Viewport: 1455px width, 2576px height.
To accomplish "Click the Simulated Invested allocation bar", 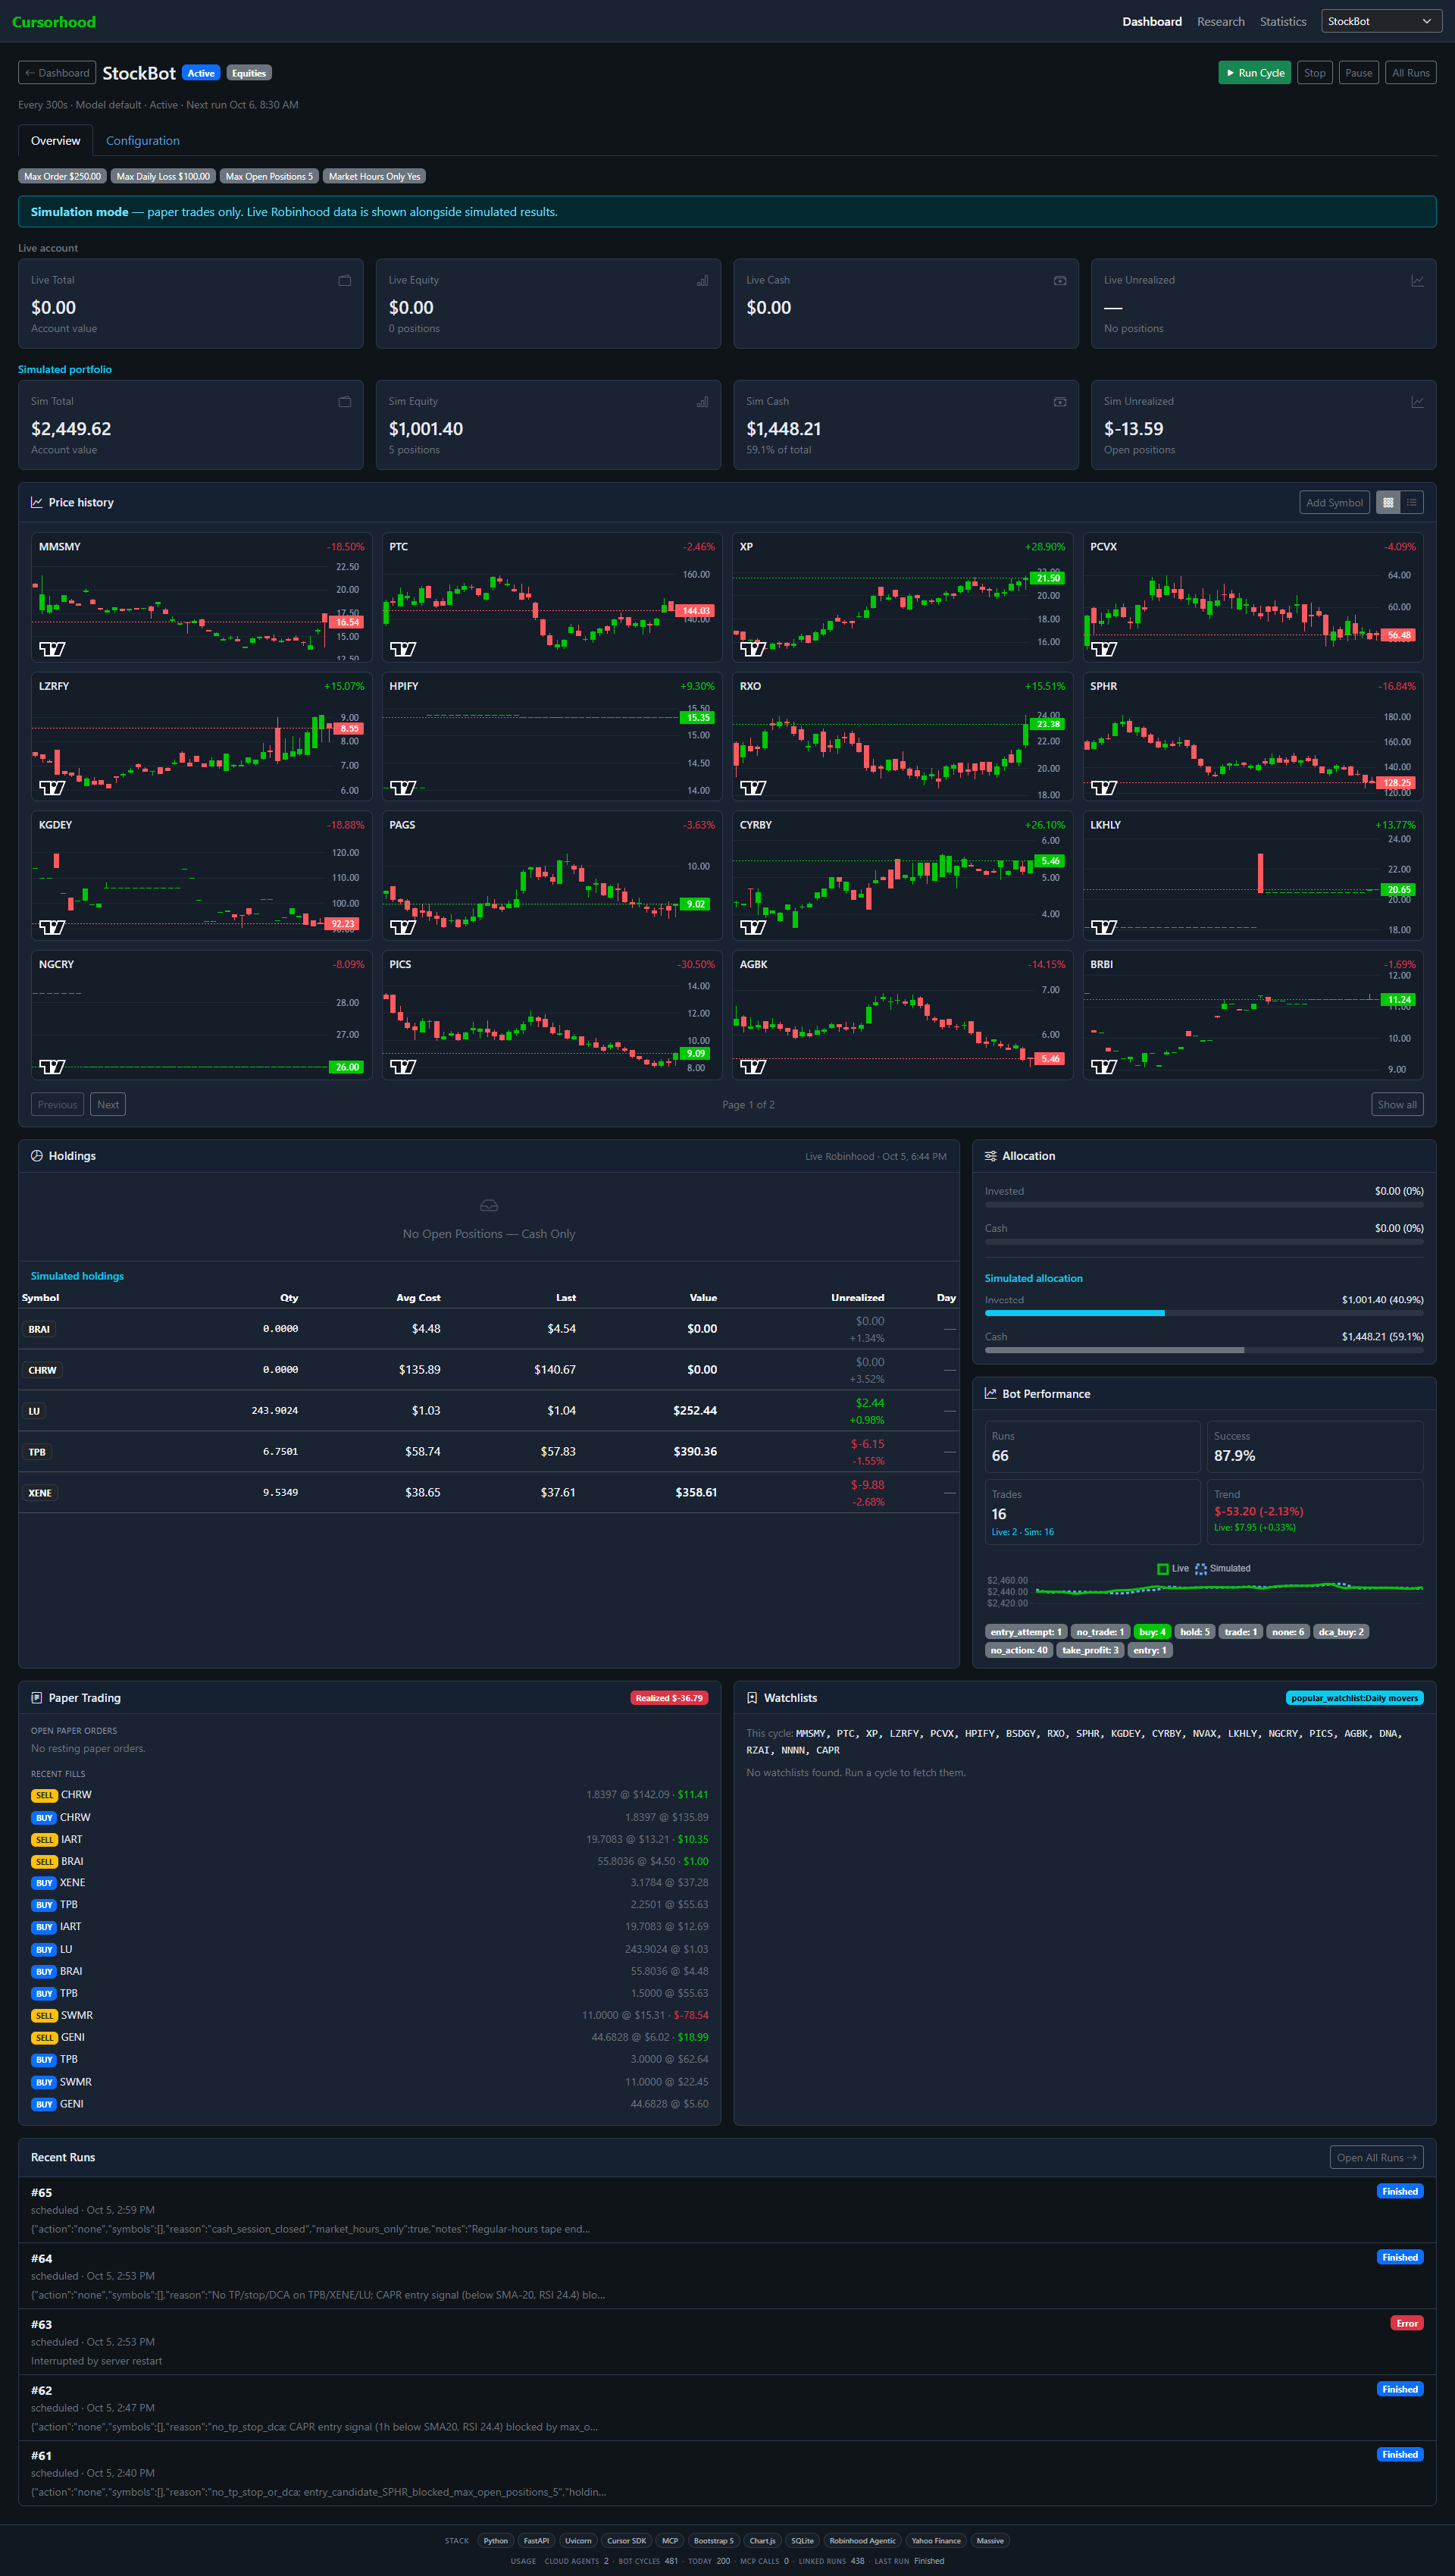I will click(1203, 1313).
